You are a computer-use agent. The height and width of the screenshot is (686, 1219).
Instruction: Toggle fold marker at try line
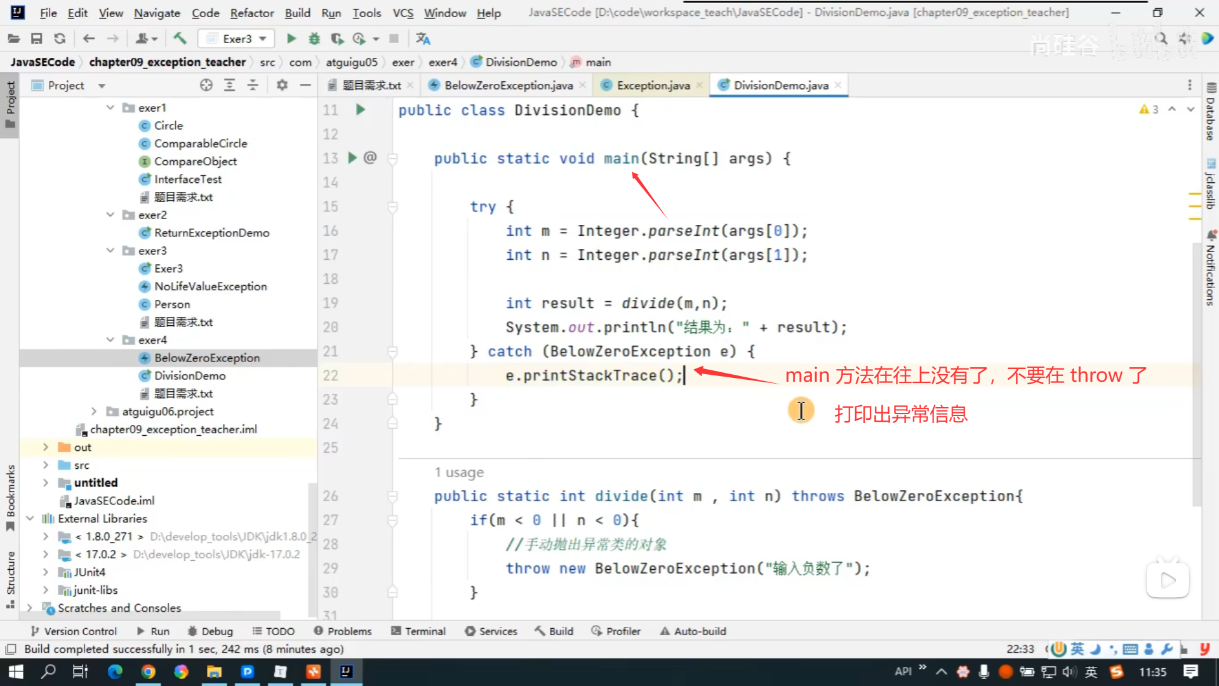pyautogui.click(x=392, y=207)
